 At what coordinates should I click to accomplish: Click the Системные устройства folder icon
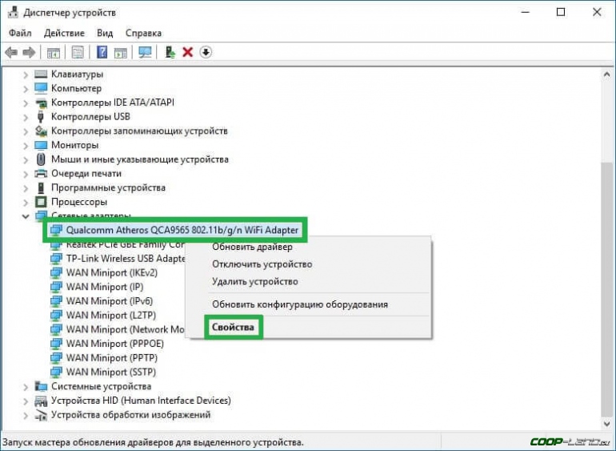[x=41, y=386]
